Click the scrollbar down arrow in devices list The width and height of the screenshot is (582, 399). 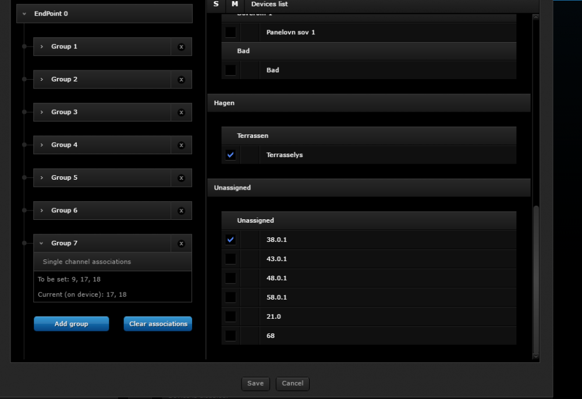(x=535, y=356)
